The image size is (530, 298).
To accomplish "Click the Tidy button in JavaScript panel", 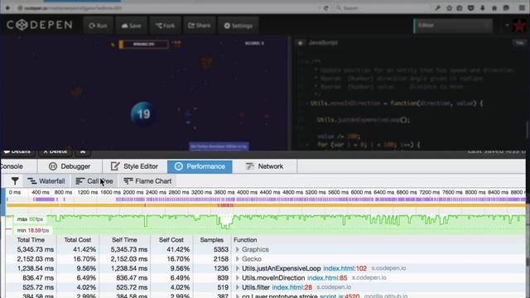I will point(519,42).
